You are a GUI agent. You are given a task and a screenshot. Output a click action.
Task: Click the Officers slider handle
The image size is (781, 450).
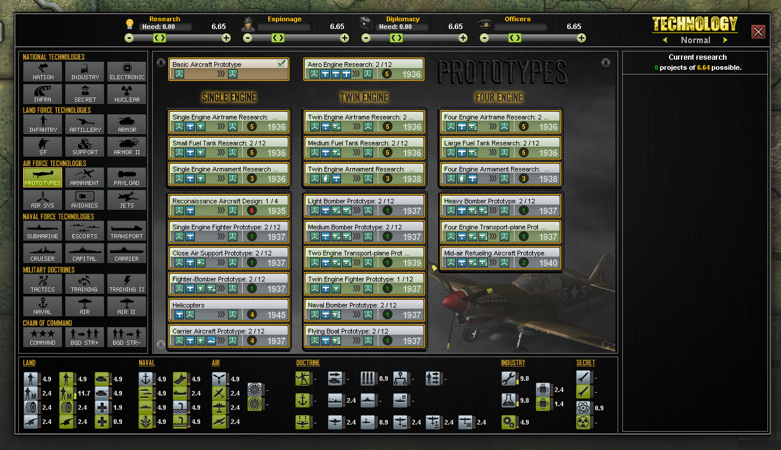pos(515,38)
